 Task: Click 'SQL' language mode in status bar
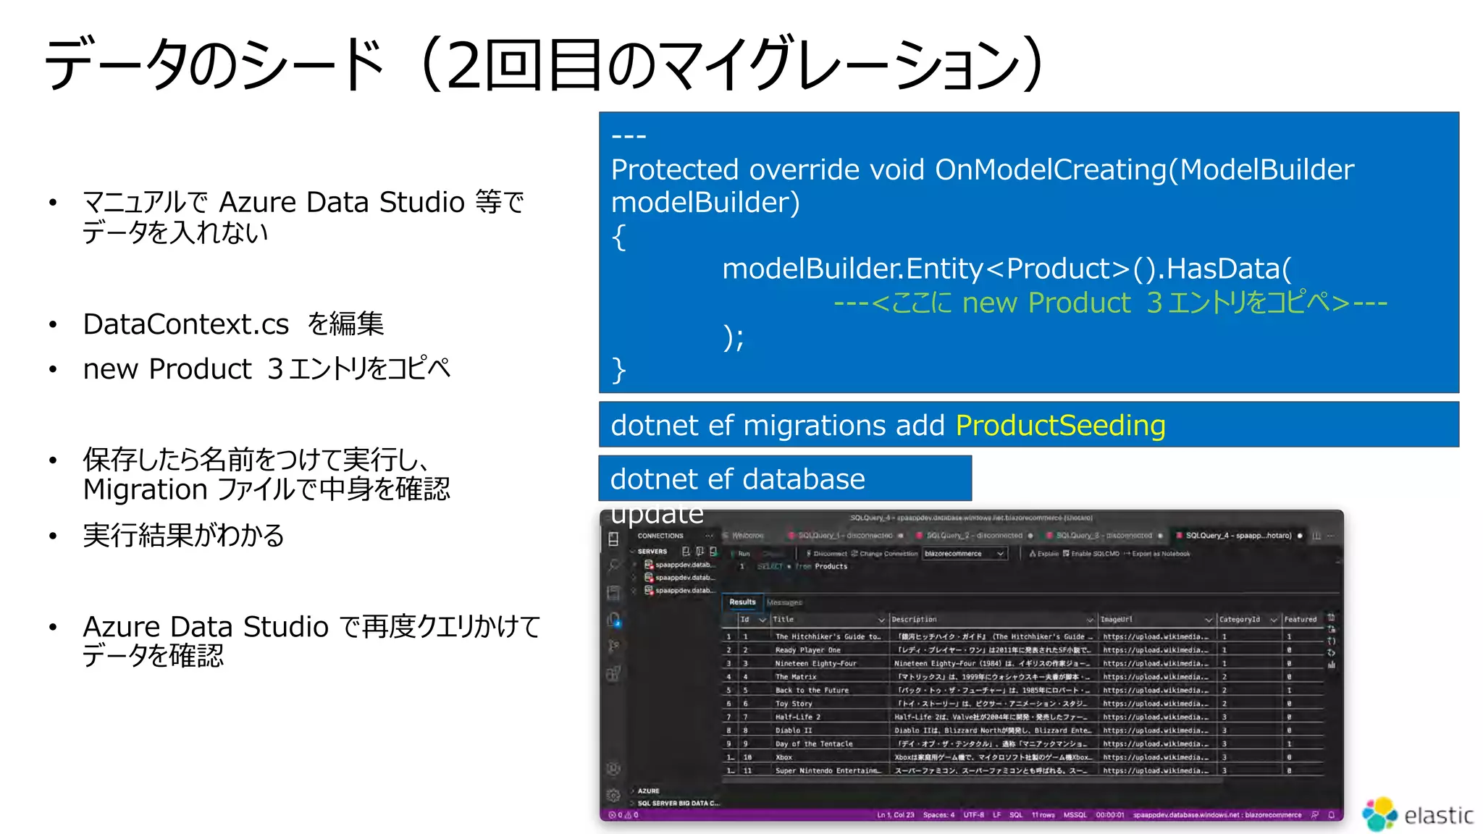[1016, 814]
